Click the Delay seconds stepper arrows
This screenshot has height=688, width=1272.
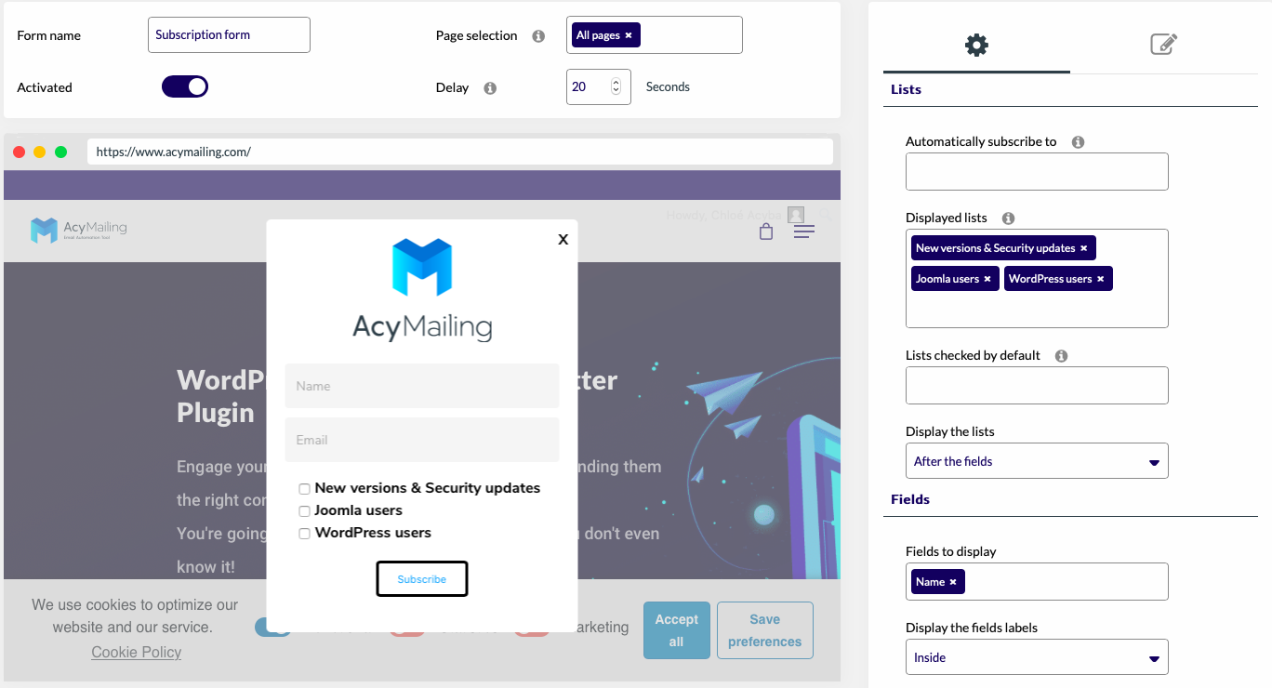(x=616, y=86)
